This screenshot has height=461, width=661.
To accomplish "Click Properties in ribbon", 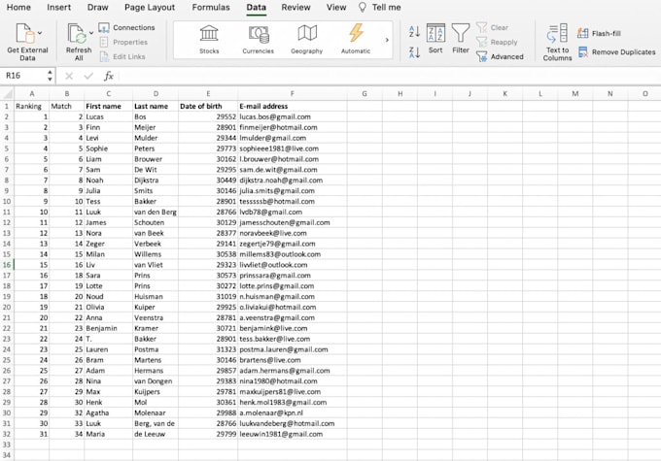I will click(123, 42).
